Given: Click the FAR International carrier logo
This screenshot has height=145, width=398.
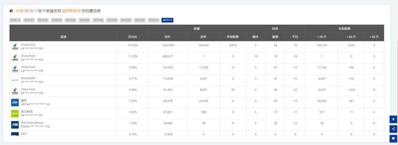Looking at the screenshot, I should tap(15, 125).
